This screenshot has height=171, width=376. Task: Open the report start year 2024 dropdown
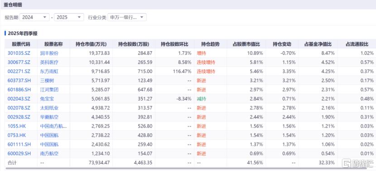34,17
